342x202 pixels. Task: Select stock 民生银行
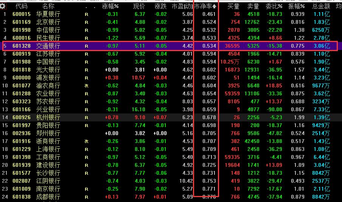[x=48, y=38]
